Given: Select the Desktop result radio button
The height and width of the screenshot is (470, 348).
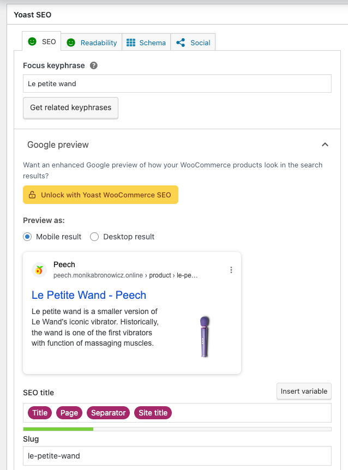Looking at the screenshot, I should point(94,237).
